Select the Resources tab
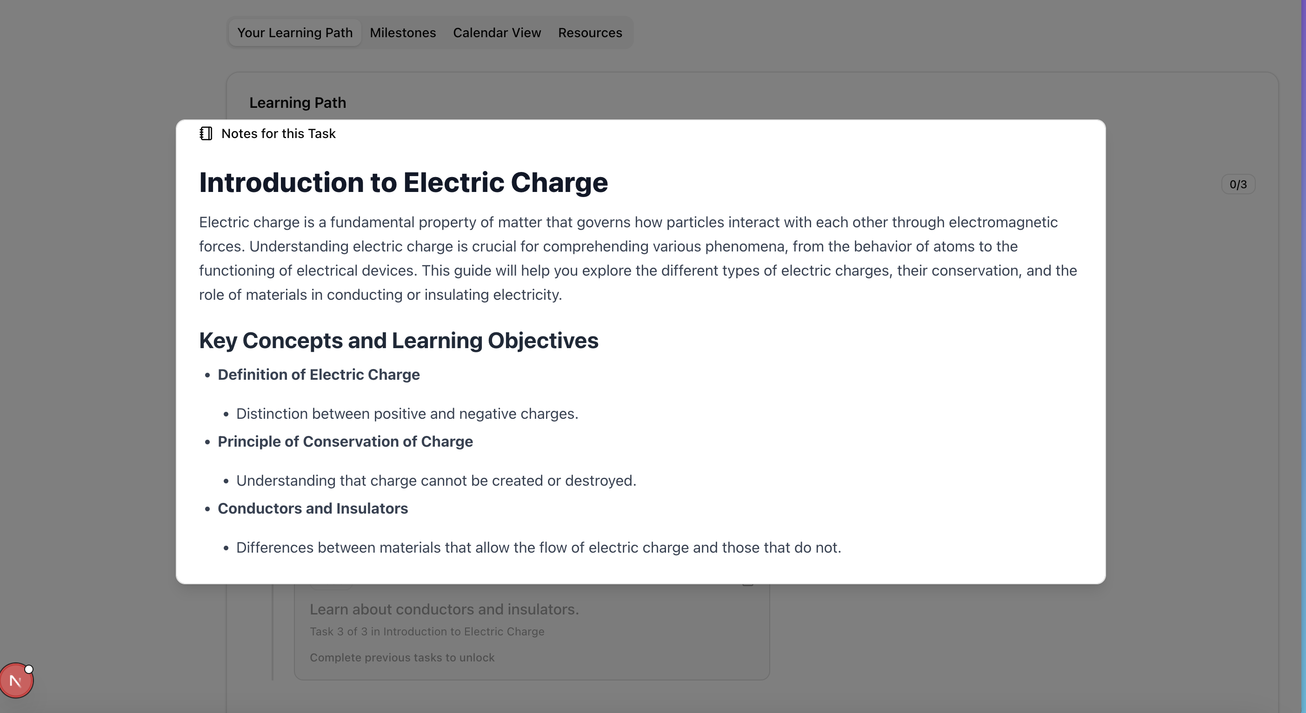1306x713 pixels. tap(590, 33)
